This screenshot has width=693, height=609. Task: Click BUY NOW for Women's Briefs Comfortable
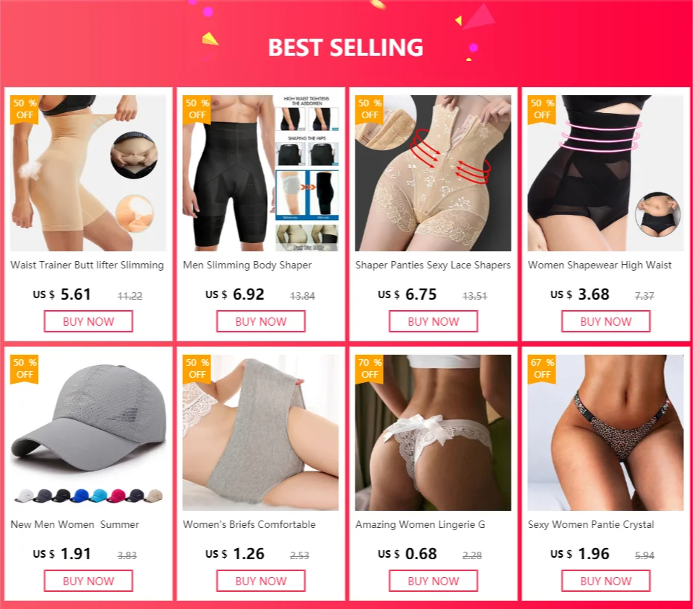click(261, 581)
